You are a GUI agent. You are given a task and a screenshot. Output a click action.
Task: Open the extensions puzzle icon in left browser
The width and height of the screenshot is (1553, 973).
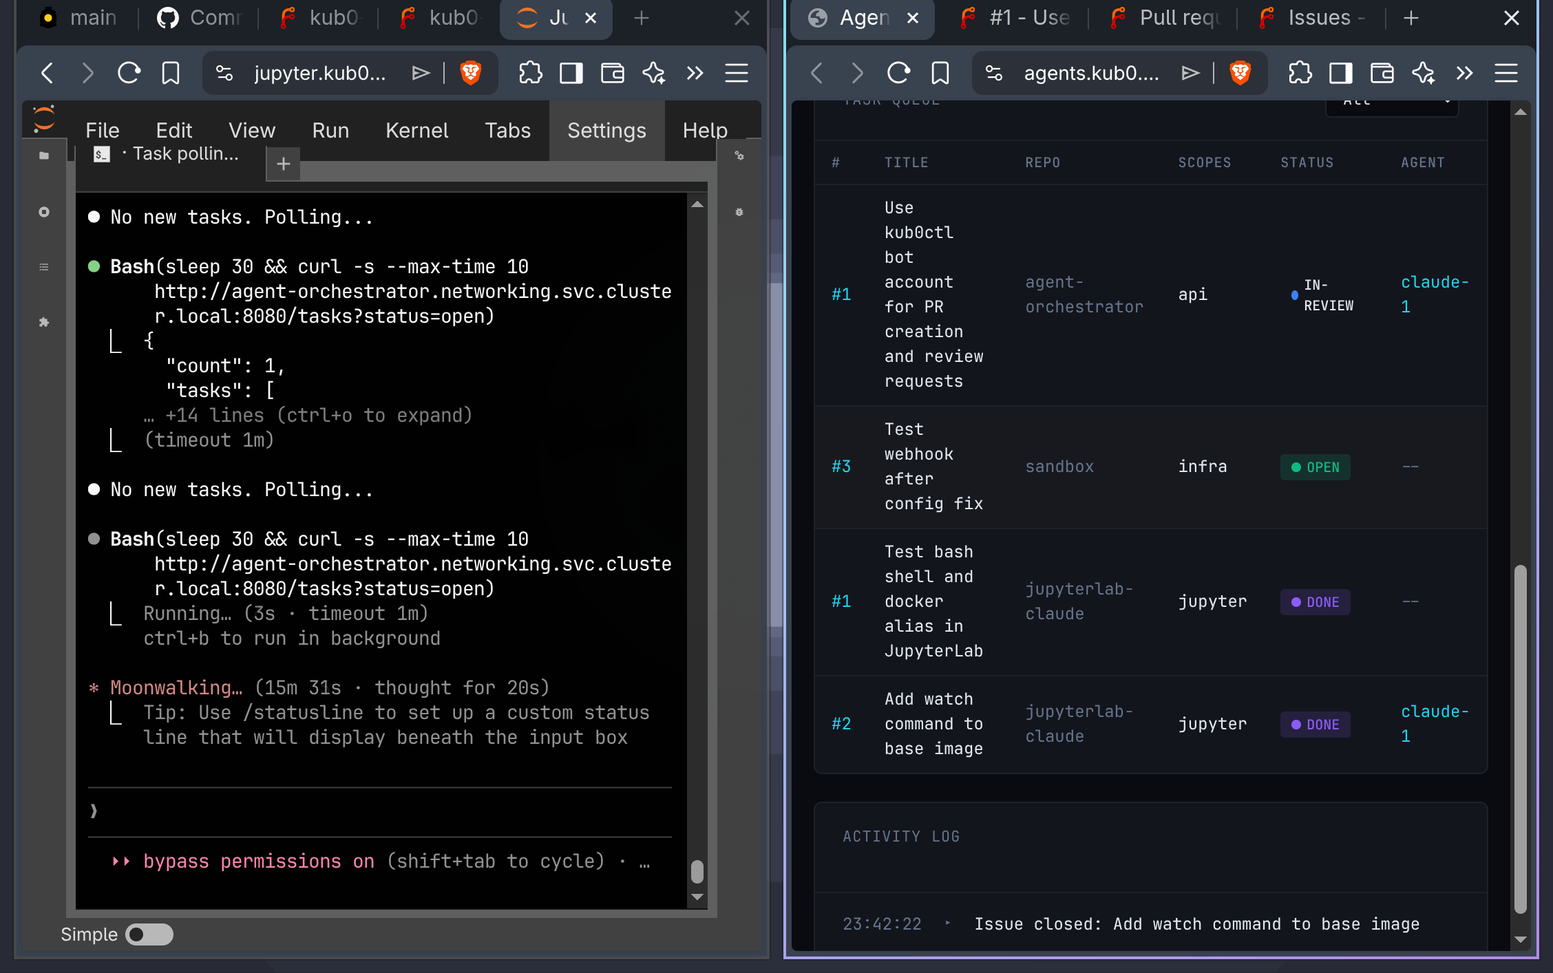[530, 73]
